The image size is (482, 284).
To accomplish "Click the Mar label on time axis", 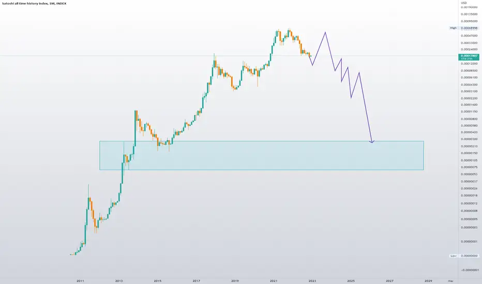I will click(x=450, y=280).
